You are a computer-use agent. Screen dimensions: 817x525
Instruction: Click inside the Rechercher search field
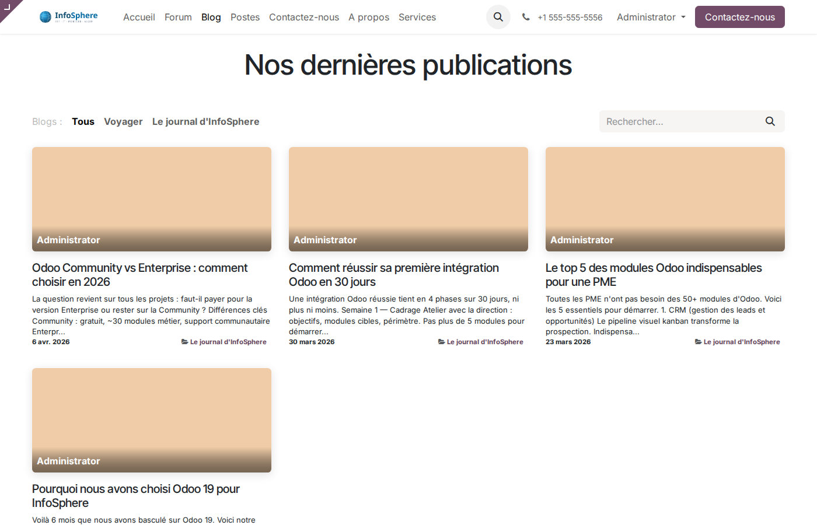click(x=671, y=121)
